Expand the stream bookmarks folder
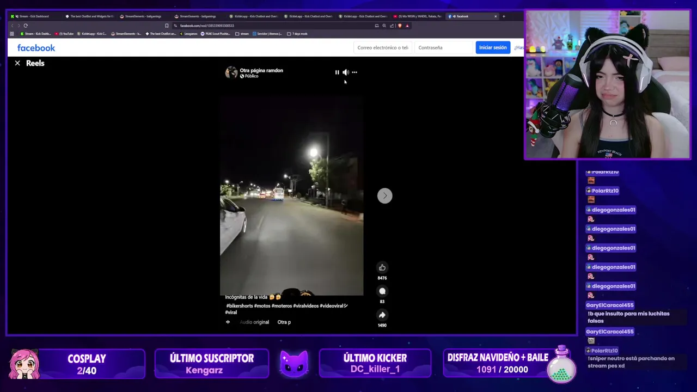The image size is (697, 392). point(242,34)
